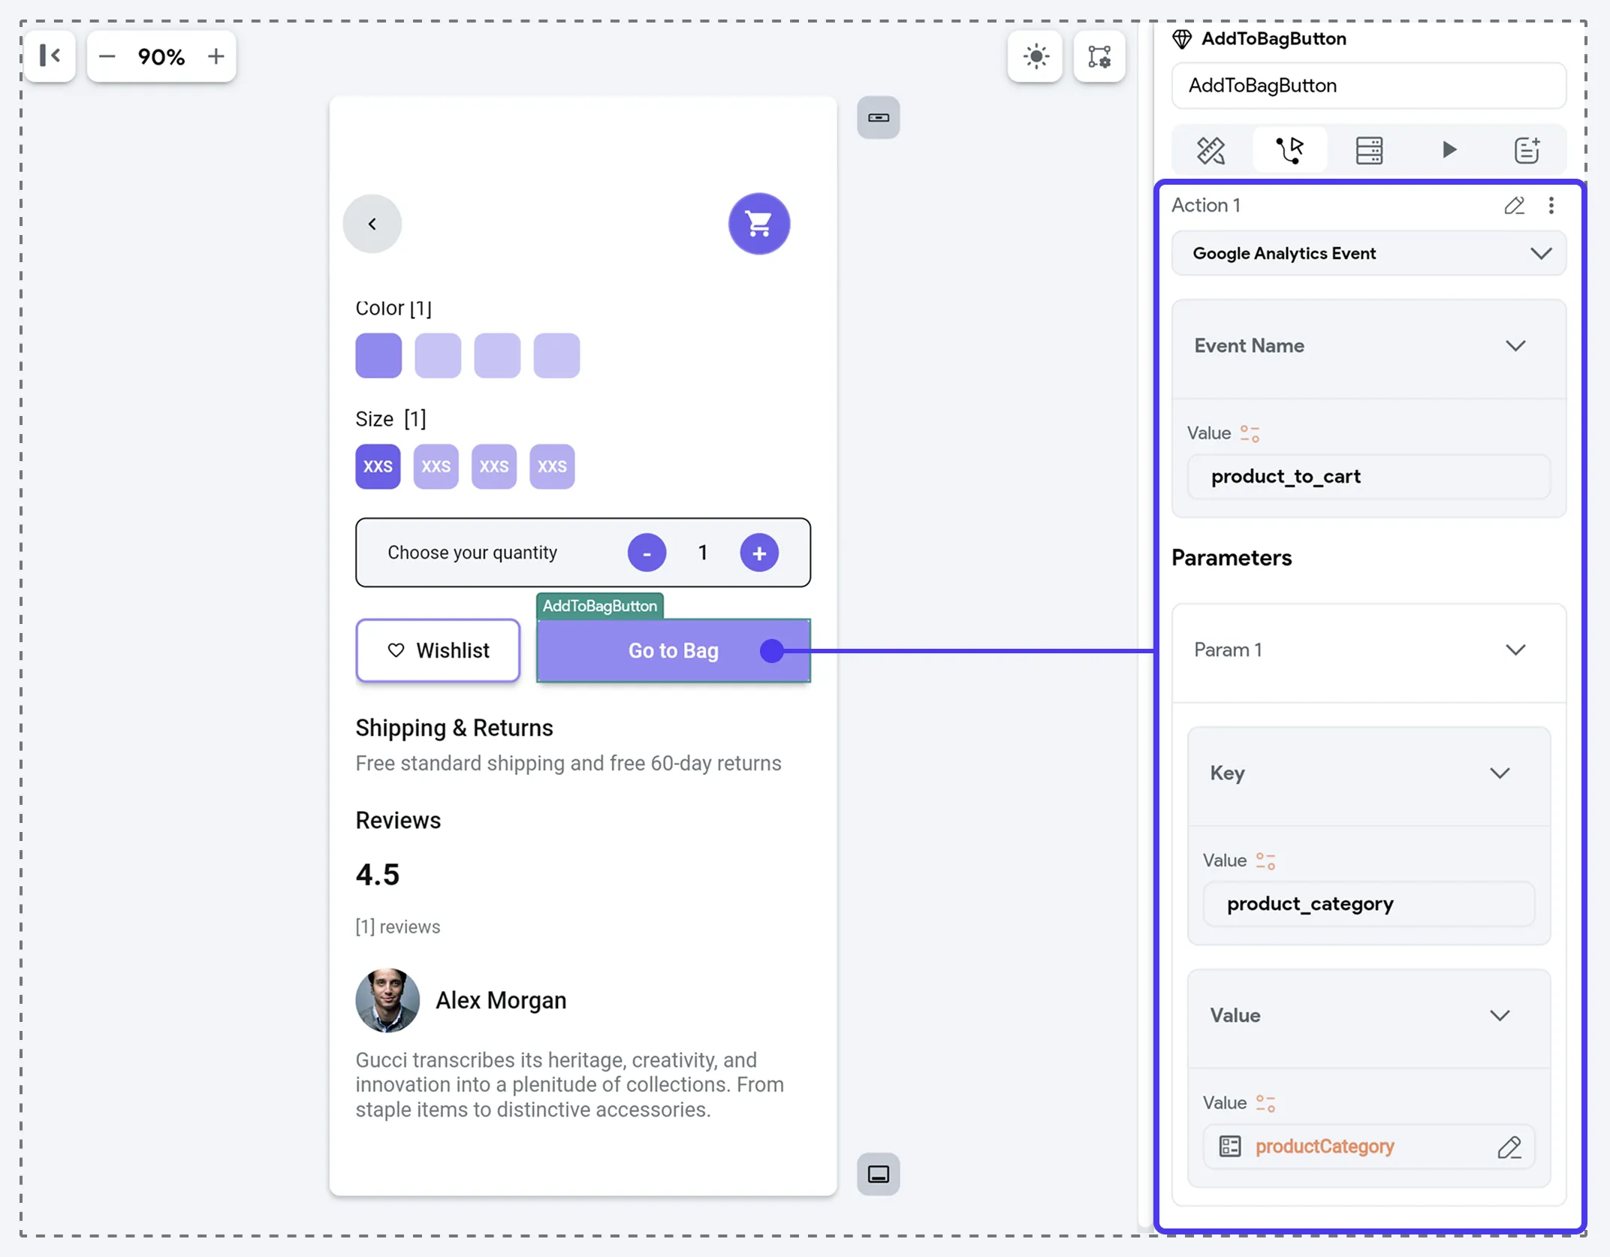Click the Parameters heading
This screenshot has width=1610, height=1257.
[x=1232, y=558]
